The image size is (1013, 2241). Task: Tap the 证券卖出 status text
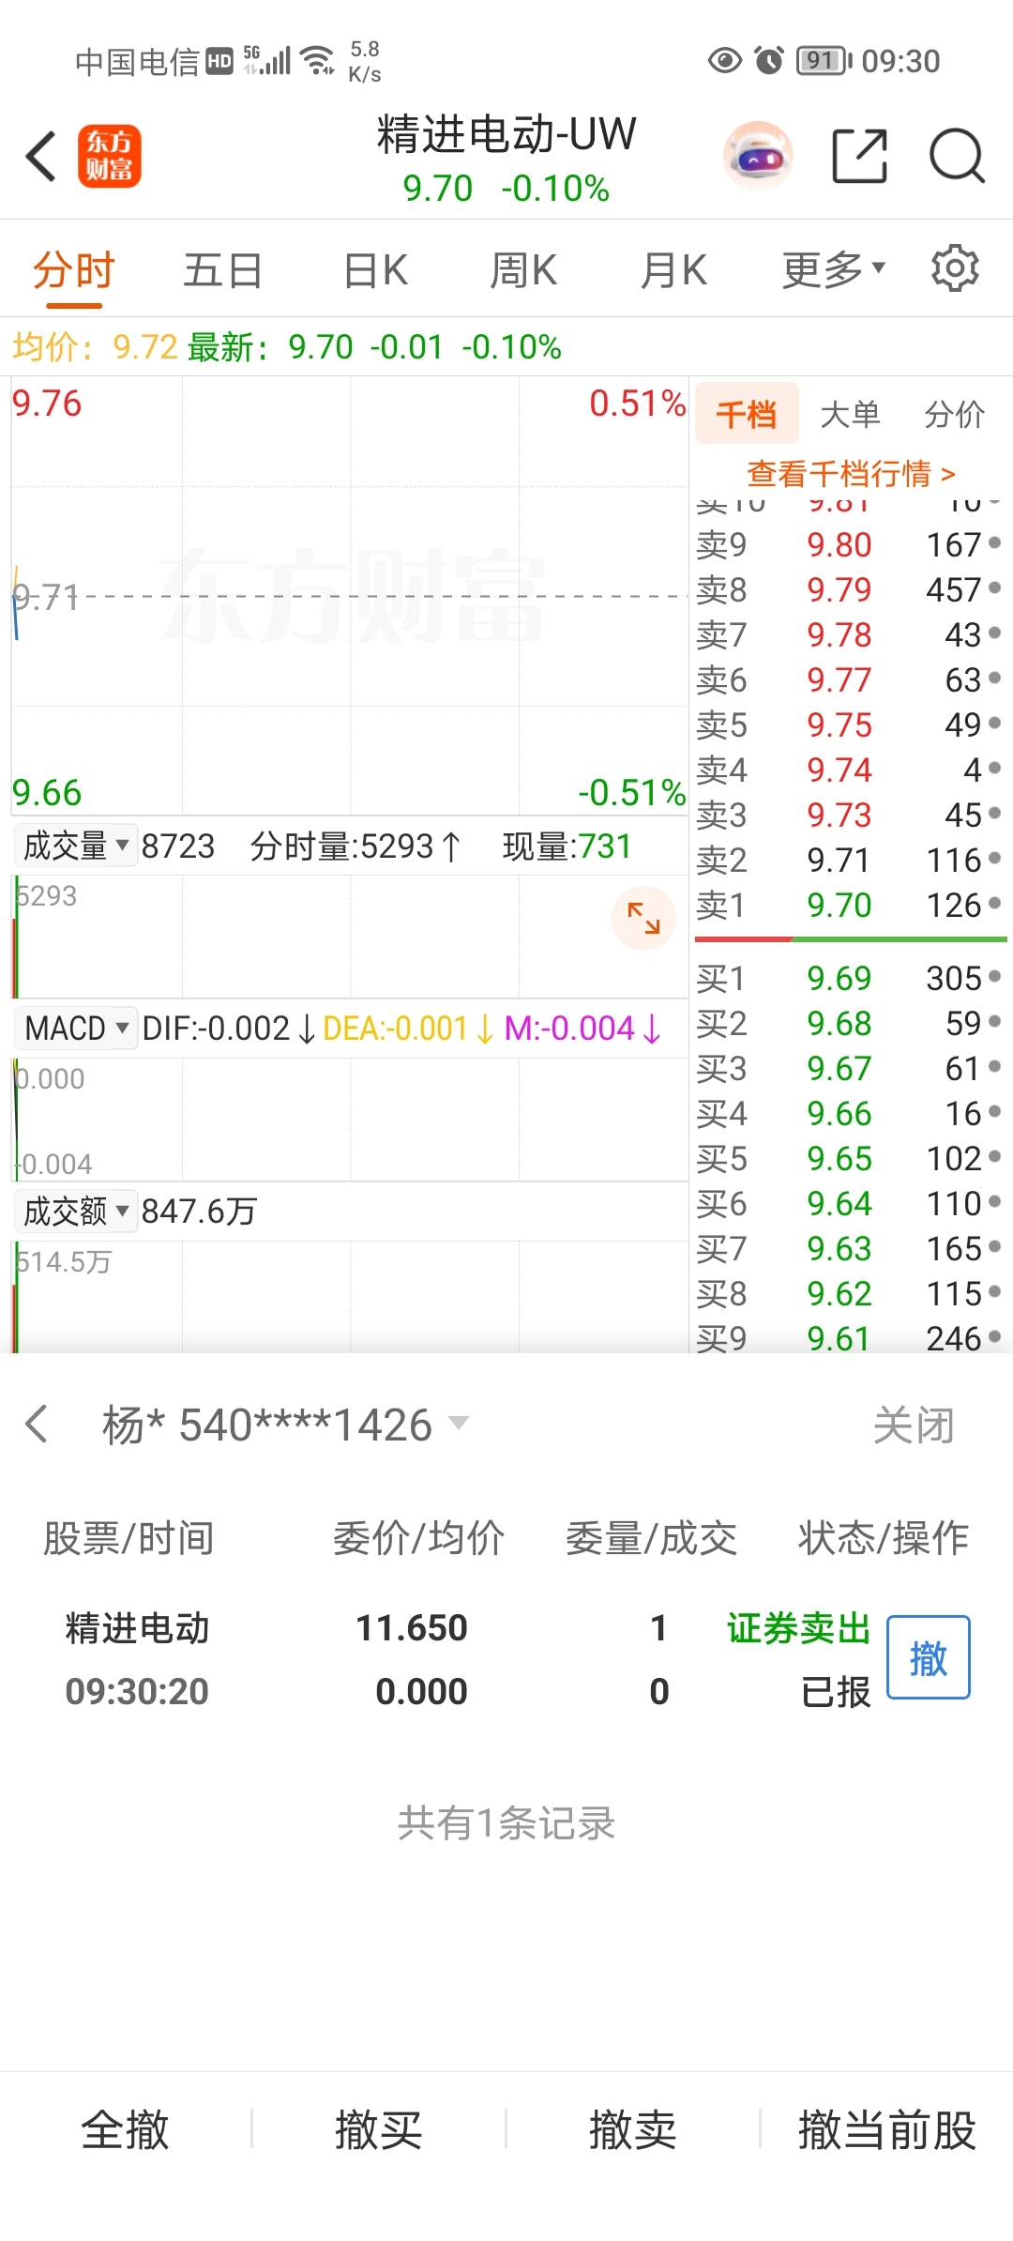[799, 1628]
